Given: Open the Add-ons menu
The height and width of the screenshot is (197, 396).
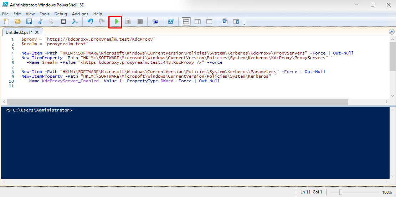Looking at the screenshot, I should pos(81,14).
